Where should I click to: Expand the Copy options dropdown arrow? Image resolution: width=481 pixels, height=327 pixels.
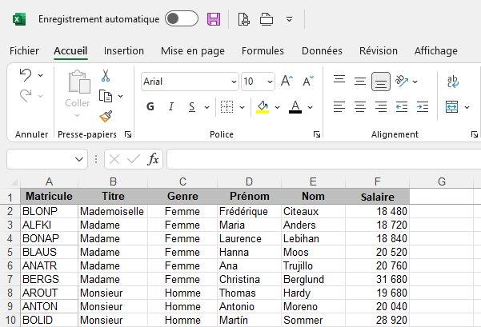point(120,96)
